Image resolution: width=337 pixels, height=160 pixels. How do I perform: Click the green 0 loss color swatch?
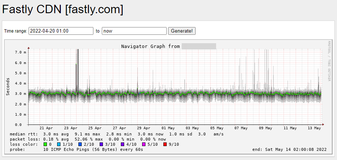tap(45, 144)
